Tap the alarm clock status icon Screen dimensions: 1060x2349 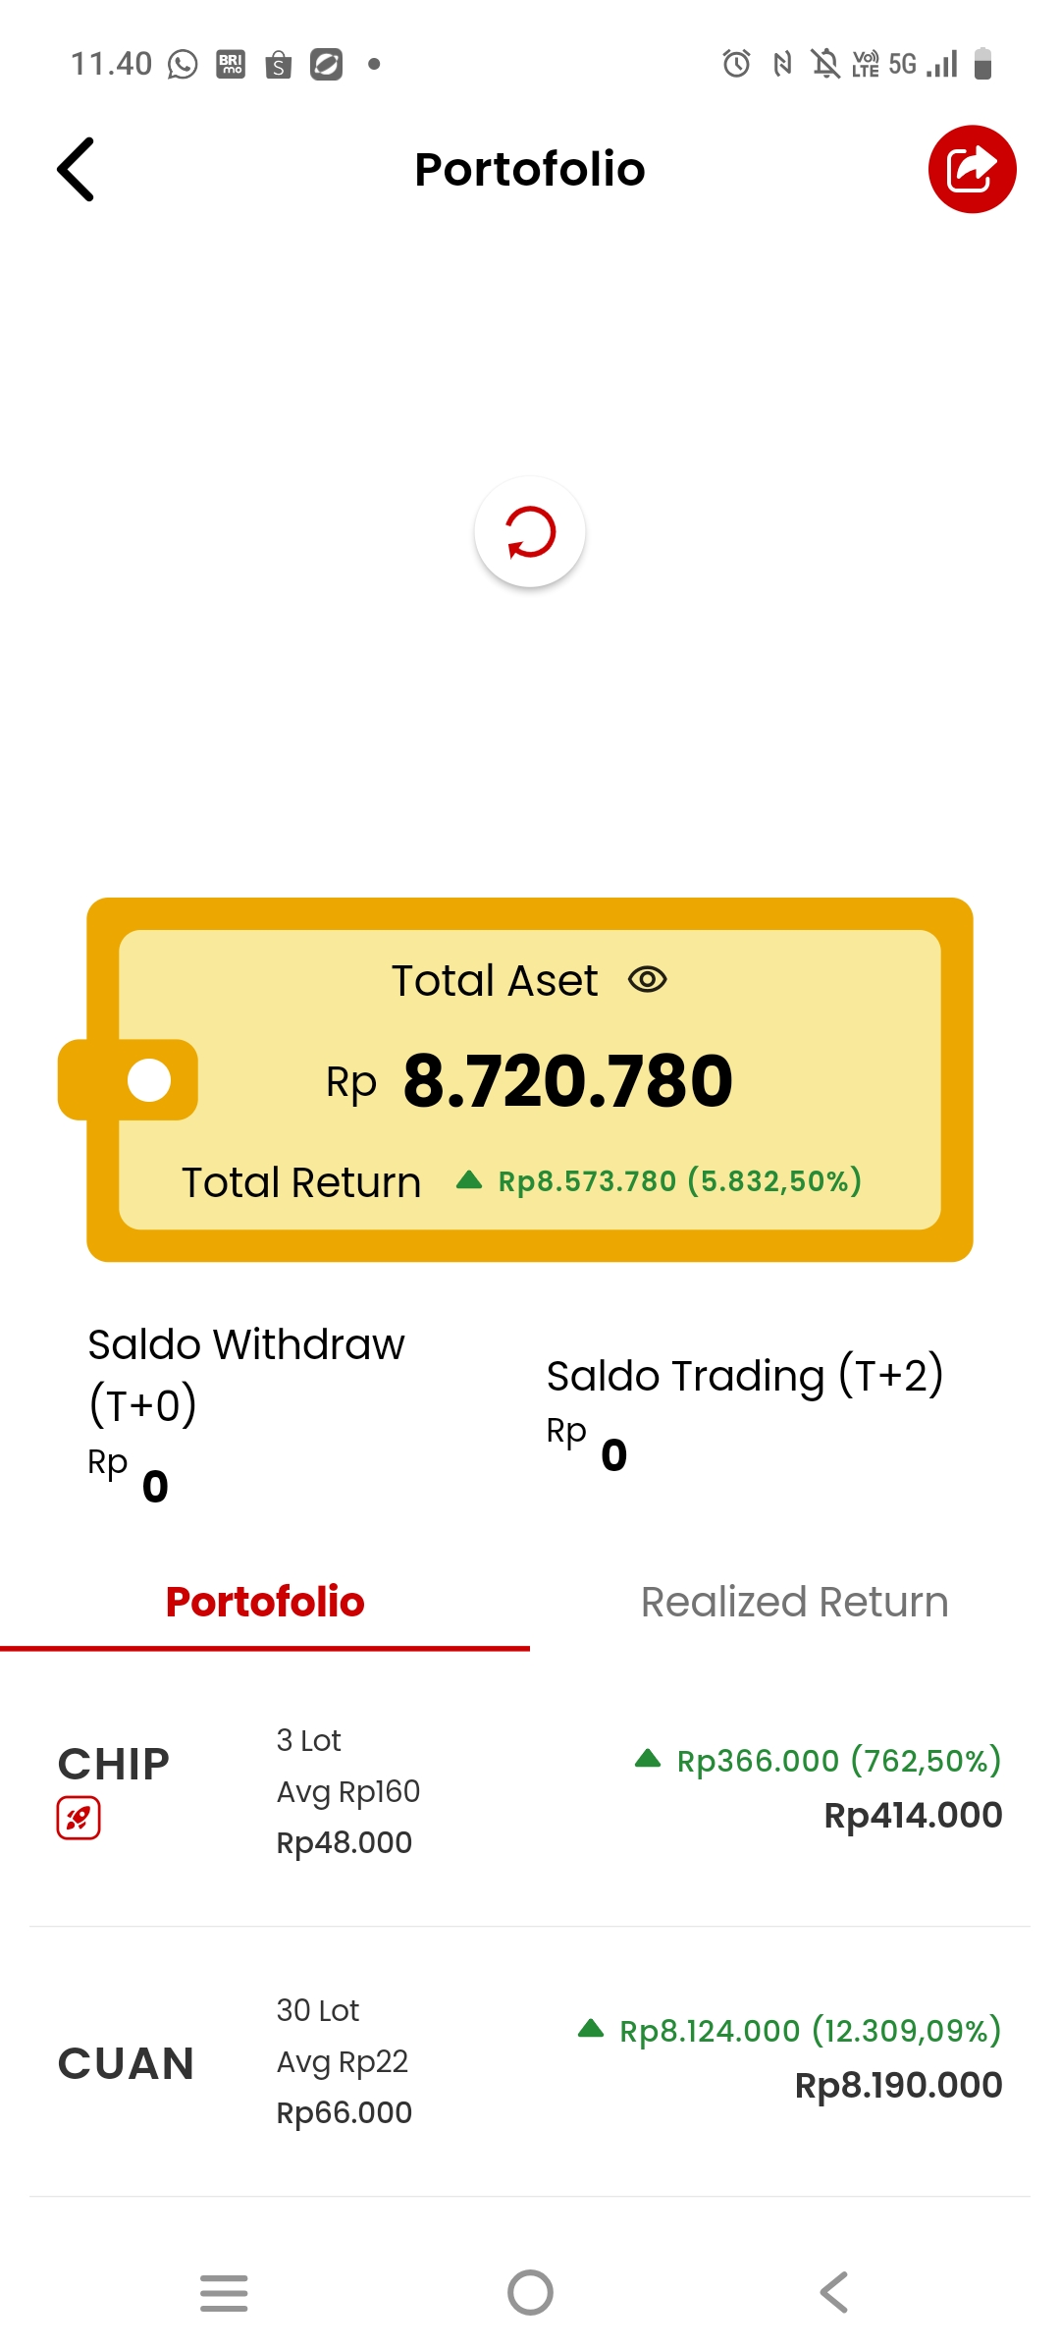tap(736, 65)
